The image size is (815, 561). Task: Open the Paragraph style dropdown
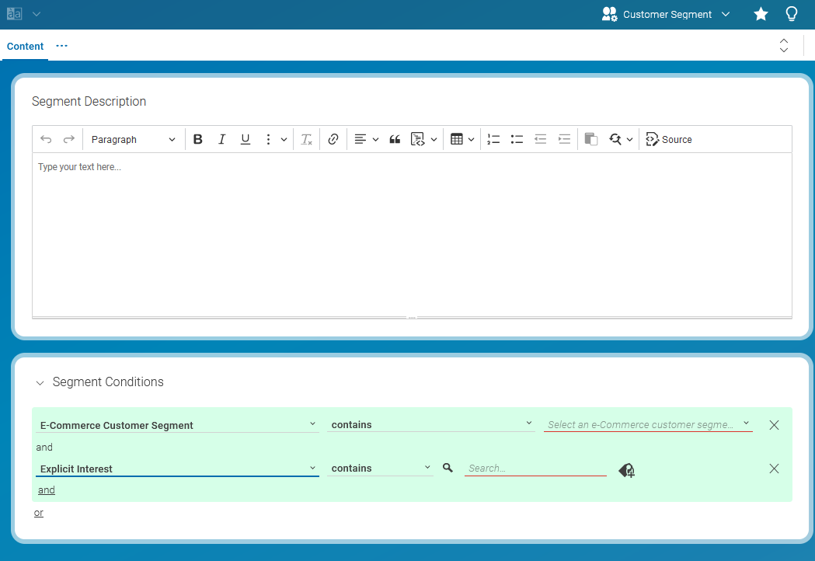(133, 139)
